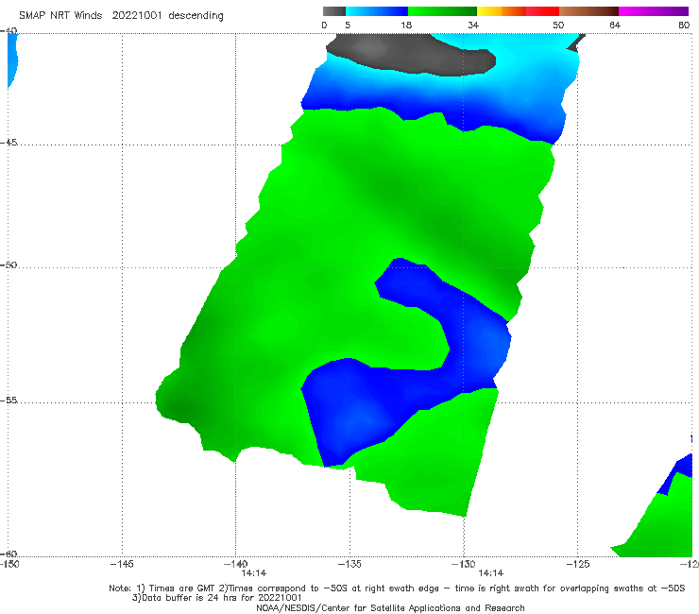Click the longitude axis label '-130'
The width and height of the screenshot is (699, 614).
click(x=463, y=564)
